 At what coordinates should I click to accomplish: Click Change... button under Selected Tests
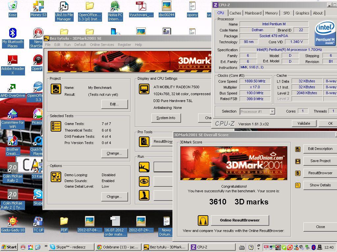114,154
